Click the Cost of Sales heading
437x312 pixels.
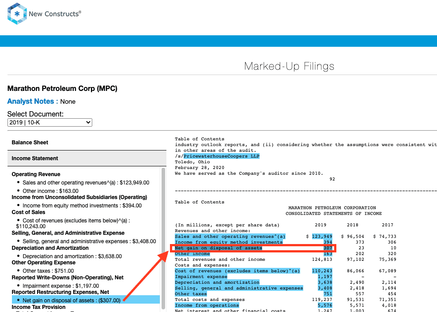click(x=28, y=212)
